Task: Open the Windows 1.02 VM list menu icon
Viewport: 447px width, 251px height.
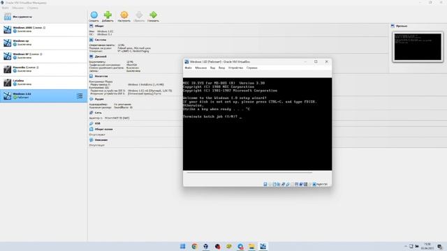Action: (x=80, y=96)
